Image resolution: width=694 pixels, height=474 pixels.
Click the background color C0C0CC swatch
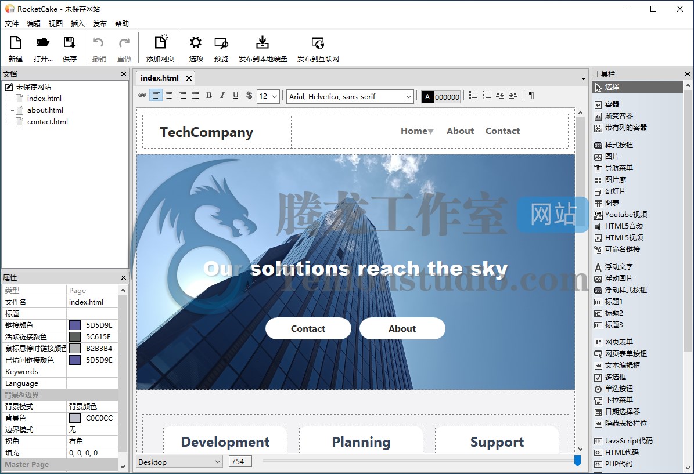pyautogui.click(x=75, y=418)
